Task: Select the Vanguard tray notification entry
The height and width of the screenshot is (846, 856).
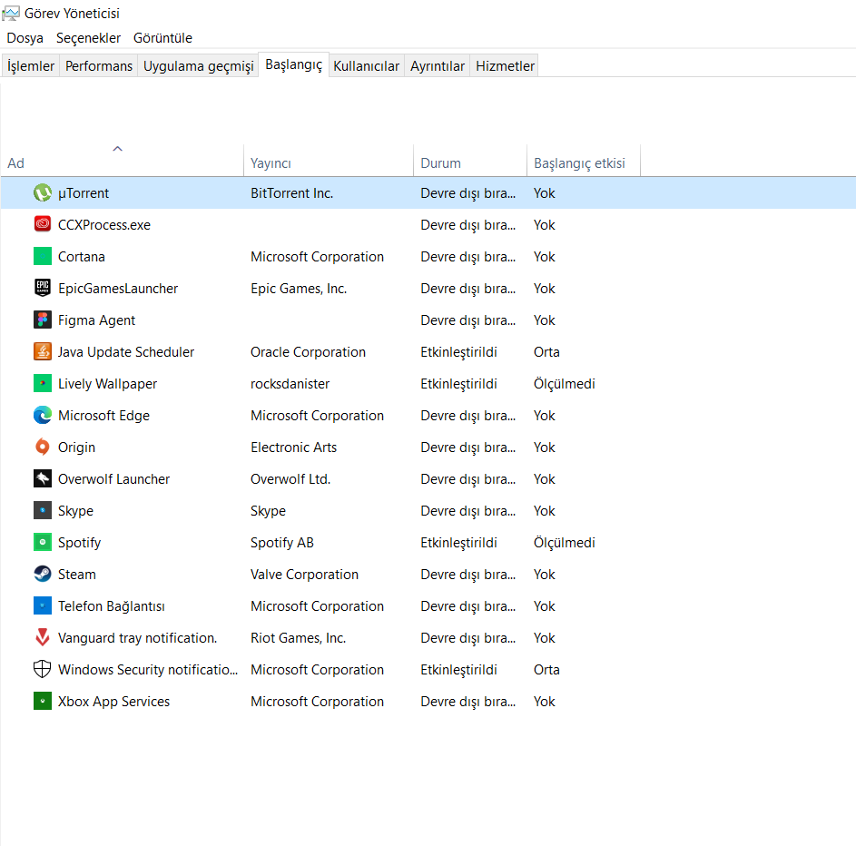Action: [x=138, y=638]
